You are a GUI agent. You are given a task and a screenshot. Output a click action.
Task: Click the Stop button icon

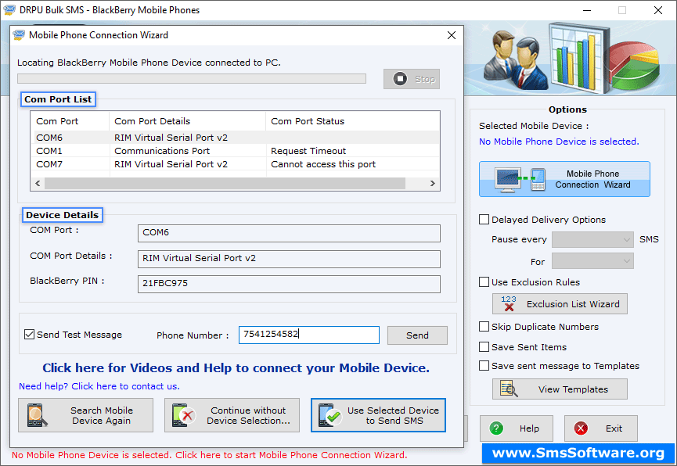click(400, 79)
